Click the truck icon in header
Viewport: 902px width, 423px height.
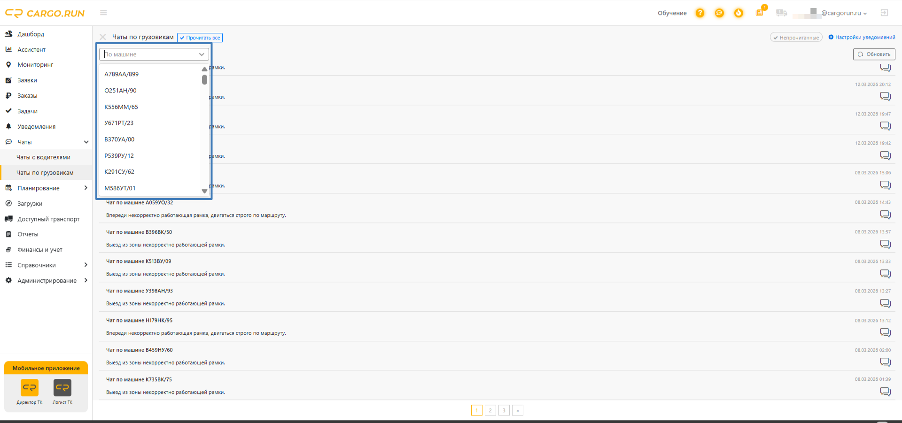click(x=781, y=13)
